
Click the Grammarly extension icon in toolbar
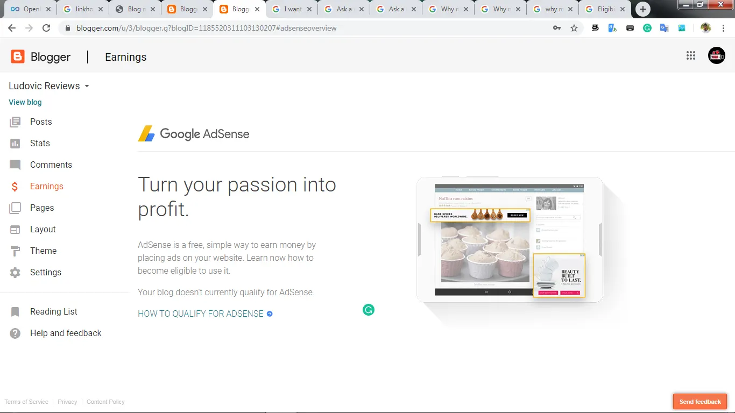(x=647, y=28)
